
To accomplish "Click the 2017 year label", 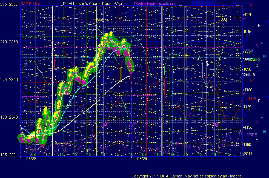I will (x=248, y=154).
